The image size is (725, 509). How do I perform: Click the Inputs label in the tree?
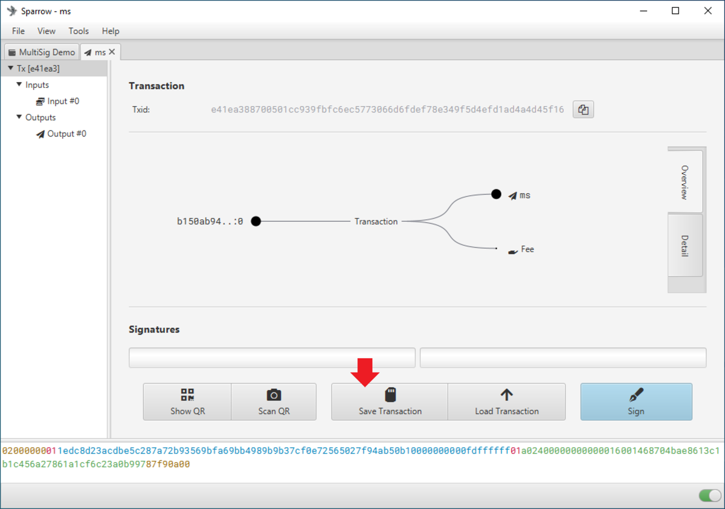tap(37, 85)
